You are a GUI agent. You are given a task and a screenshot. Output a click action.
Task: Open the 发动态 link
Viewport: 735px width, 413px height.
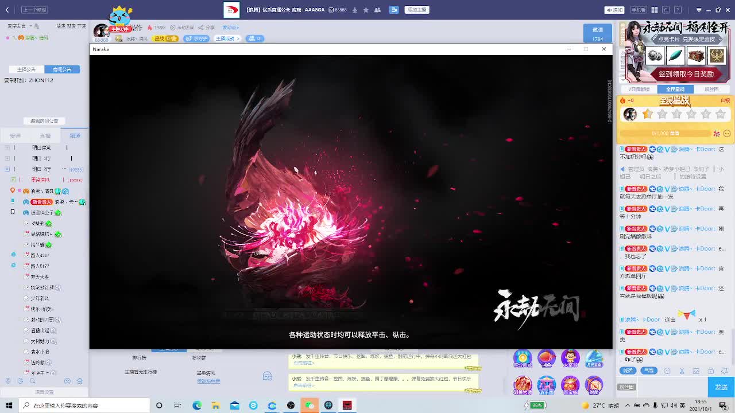pyautogui.click(x=230, y=28)
